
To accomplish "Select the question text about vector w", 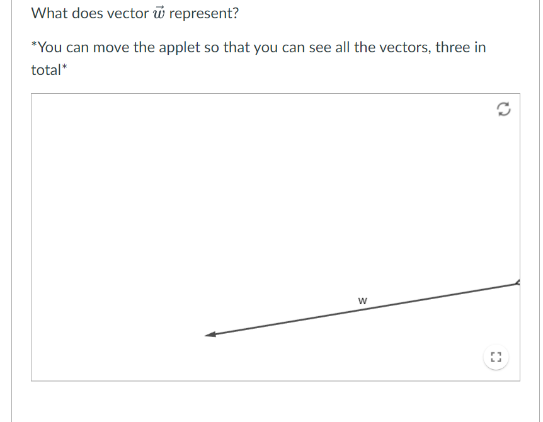I will (x=135, y=12).
